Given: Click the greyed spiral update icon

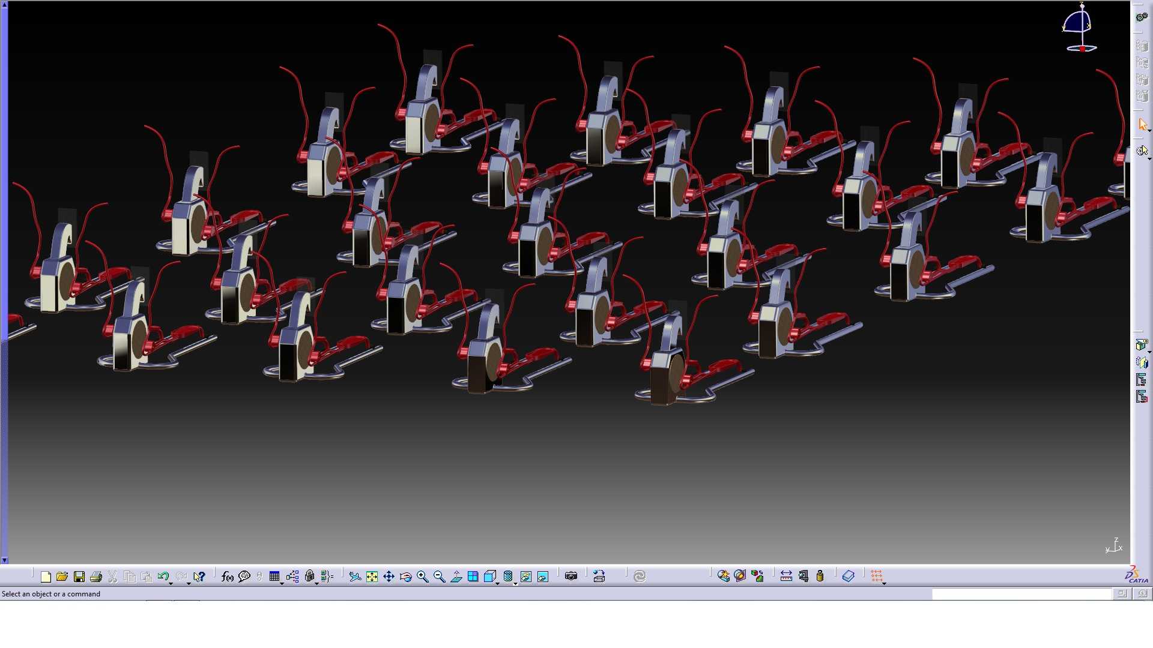Looking at the screenshot, I should click(639, 577).
